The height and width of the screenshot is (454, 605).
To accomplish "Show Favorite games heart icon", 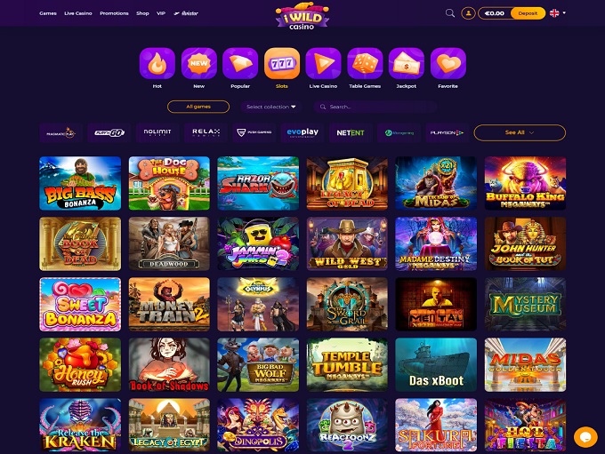I will coord(448,63).
